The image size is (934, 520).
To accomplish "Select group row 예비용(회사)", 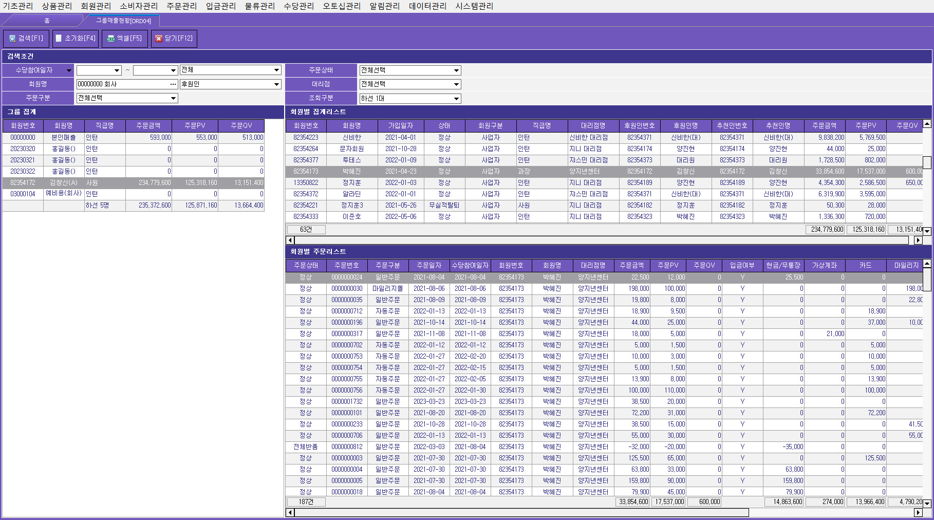I will click(x=134, y=194).
